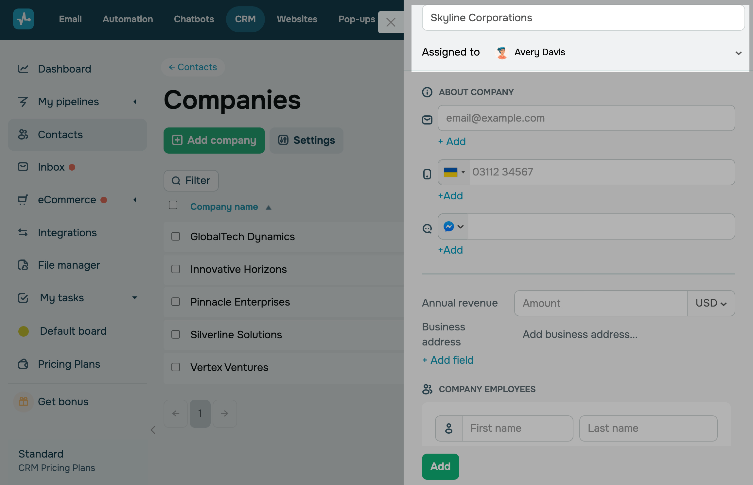This screenshot has height=485, width=753.
Task: Open the Integrations arrows icon
Action: (x=23, y=232)
